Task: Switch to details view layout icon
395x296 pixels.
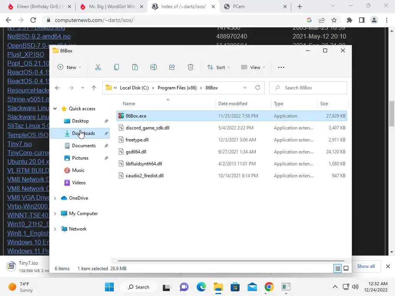Action: (x=338, y=268)
